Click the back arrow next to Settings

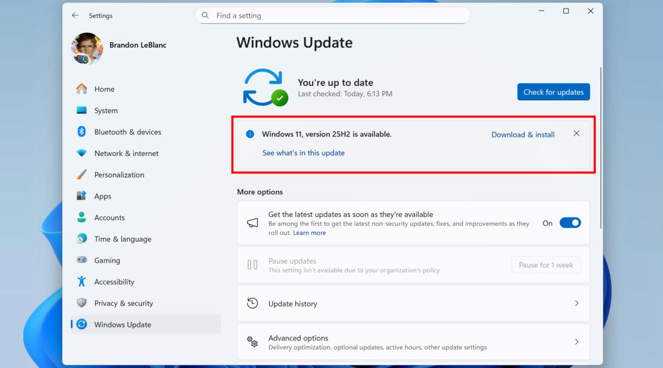pos(75,15)
